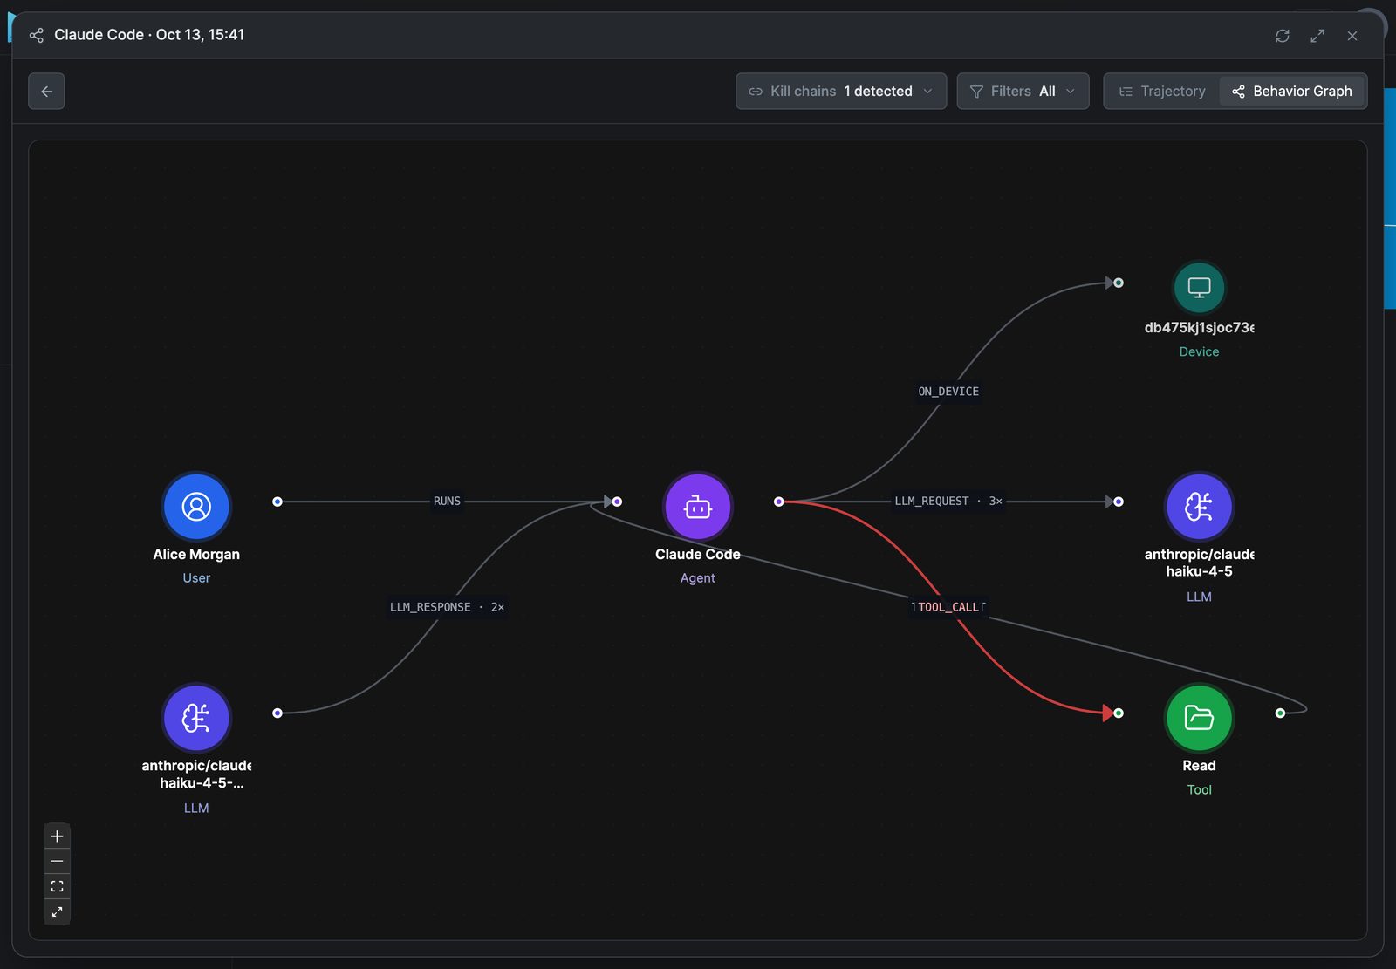Switch to the Trajectory view

point(1162,92)
